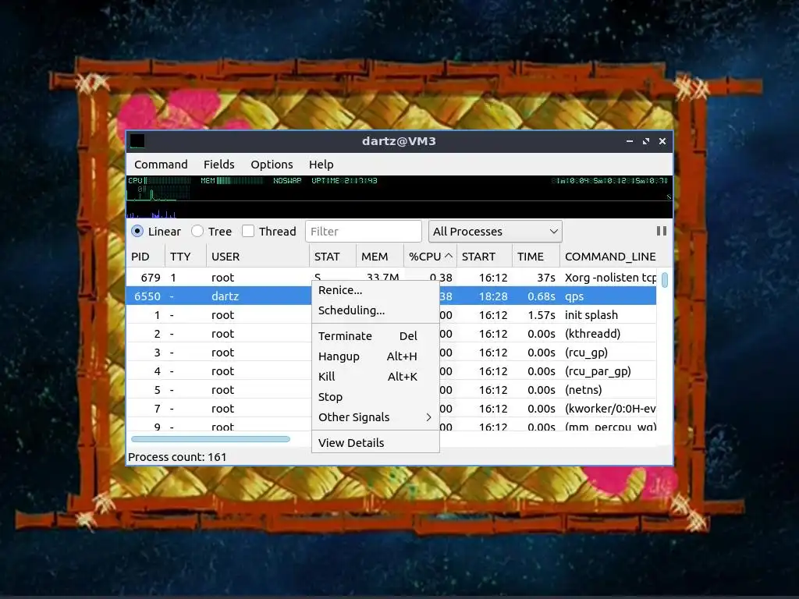Click the vertical scrollbar handle
This screenshot has width=799, height=599.
point(665,280)
